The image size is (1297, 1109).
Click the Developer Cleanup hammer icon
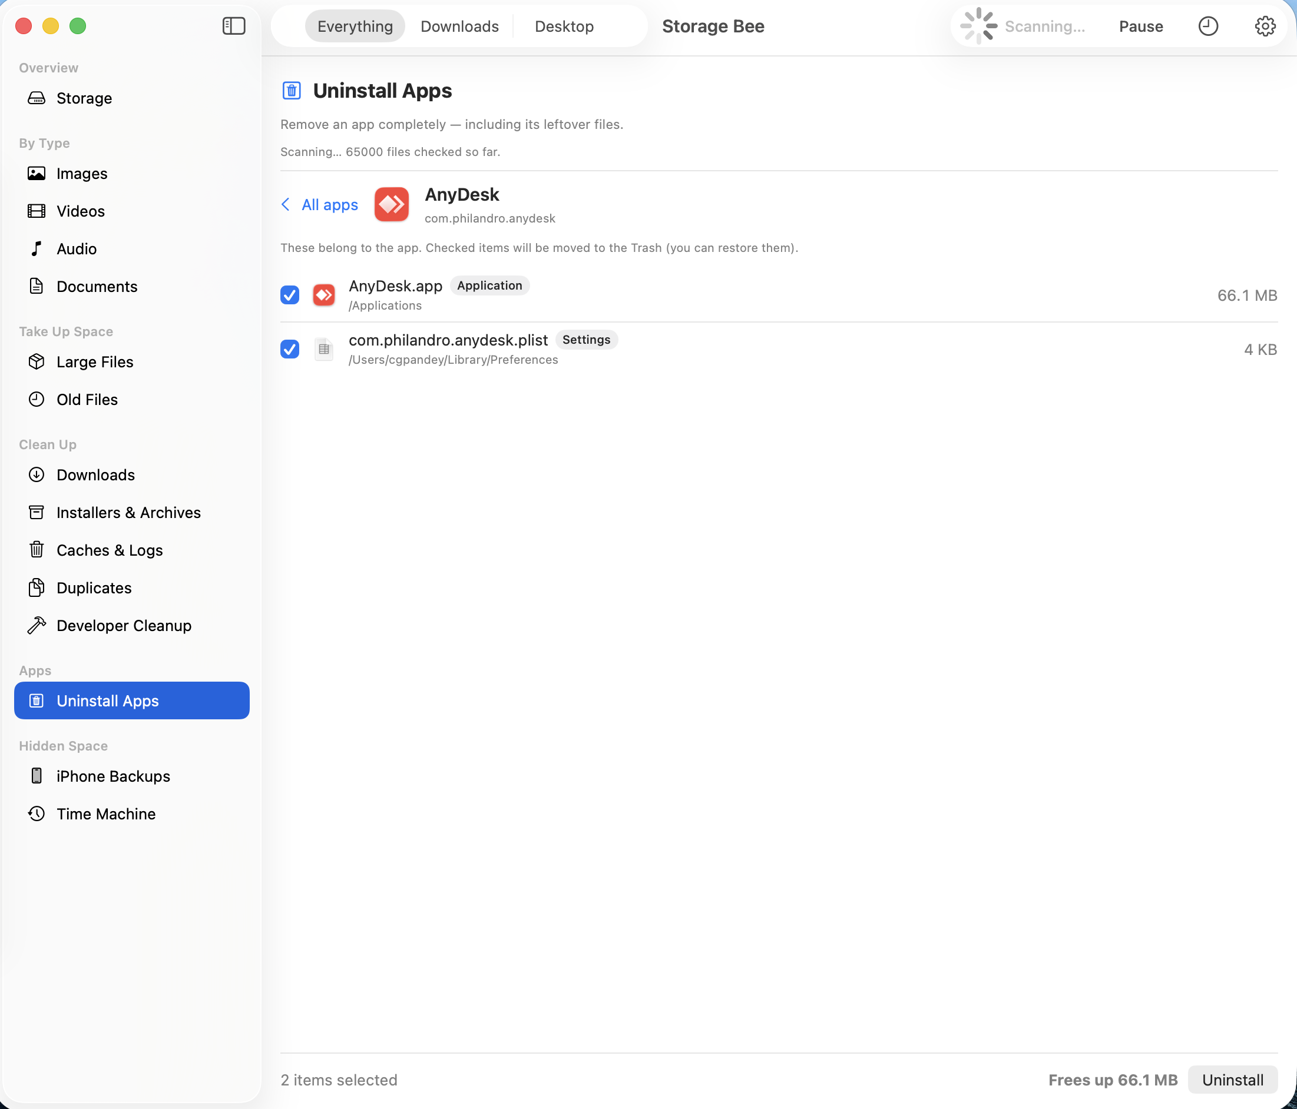[x=37, y=625]
